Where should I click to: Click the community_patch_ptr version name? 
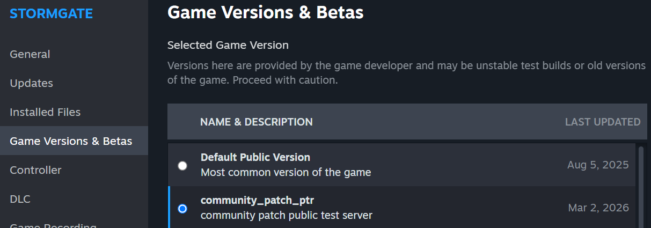(x=257, y=200)
